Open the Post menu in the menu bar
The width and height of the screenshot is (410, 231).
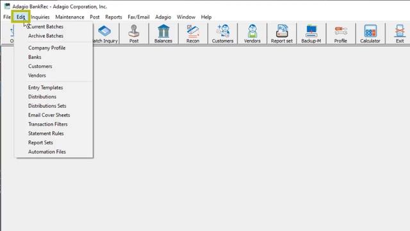click(95, 17)
